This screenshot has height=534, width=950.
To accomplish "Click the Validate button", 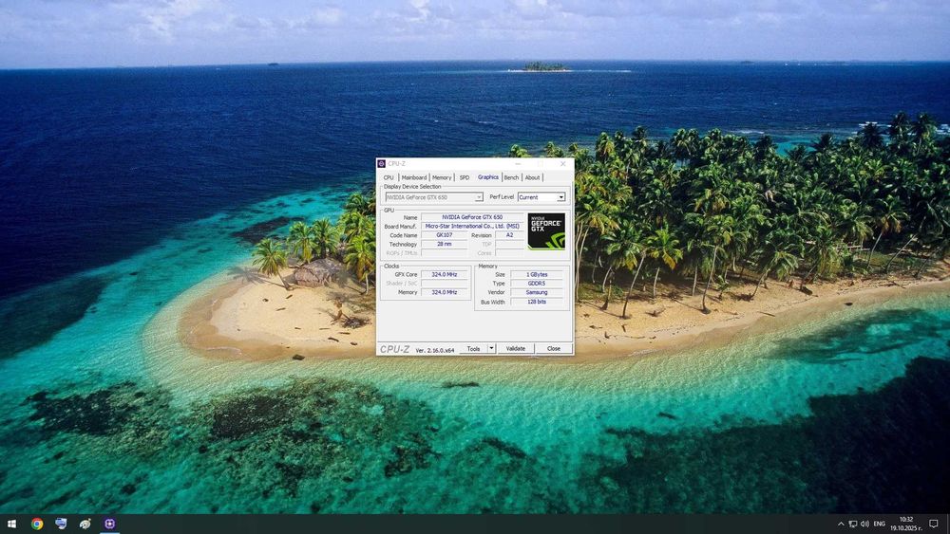I will point(516,348).
